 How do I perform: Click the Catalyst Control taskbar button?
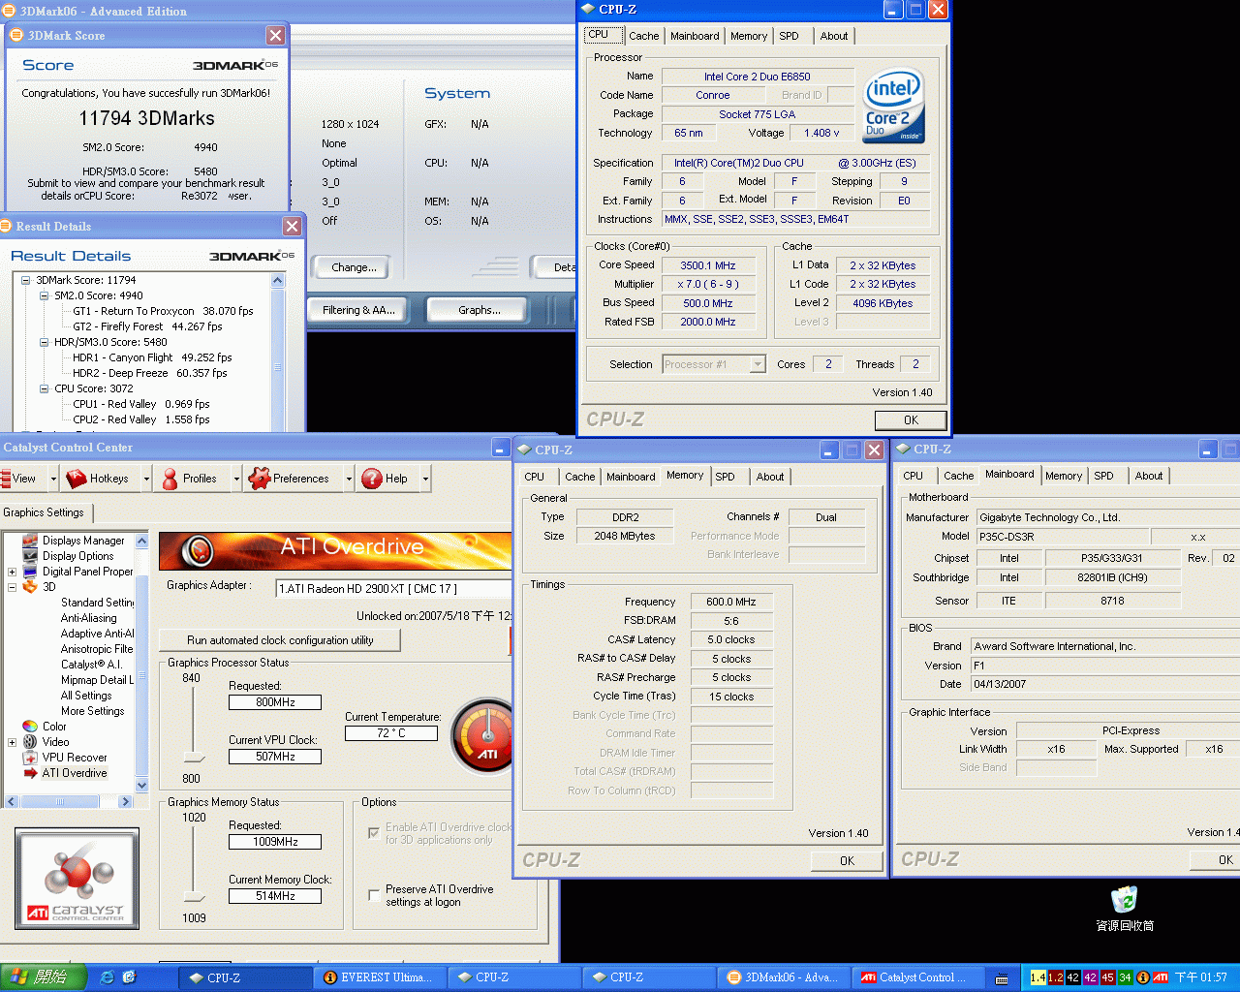(918, 977)
